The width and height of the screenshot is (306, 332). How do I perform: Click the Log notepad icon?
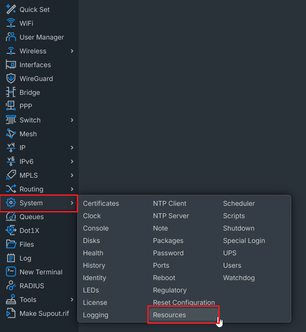pos(11,258)
